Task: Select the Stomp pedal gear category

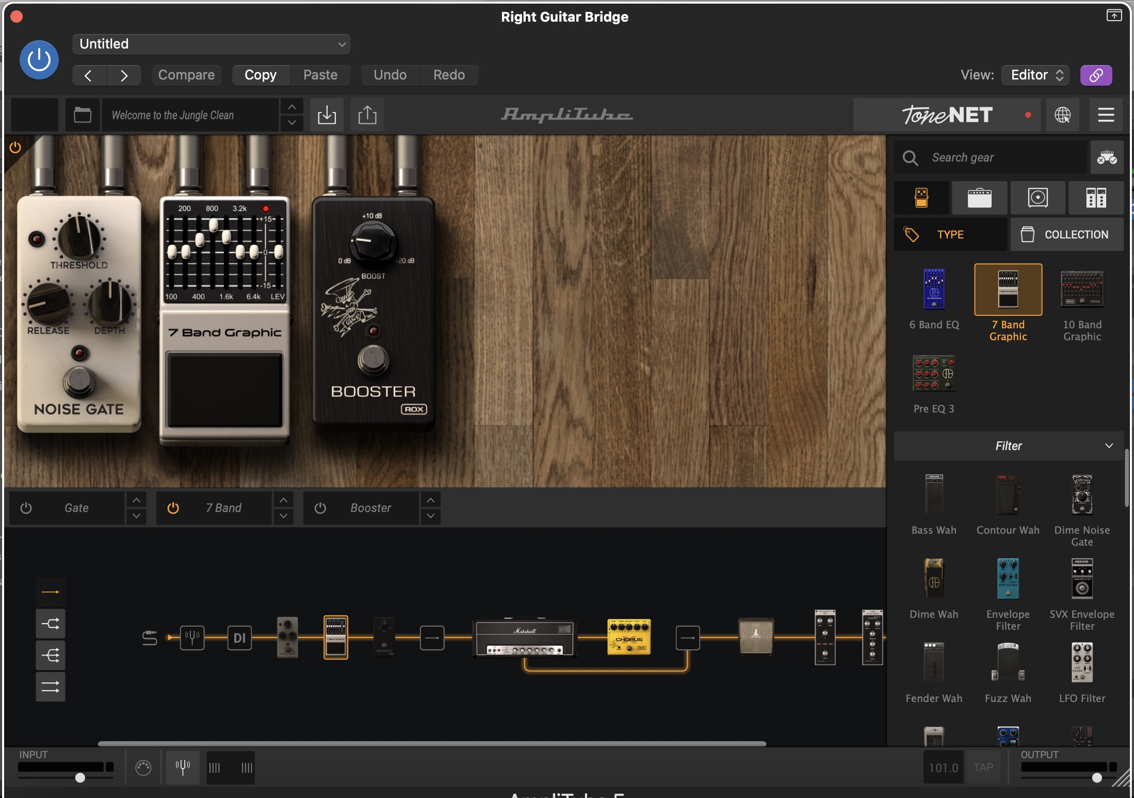Action: (x=921, y=198)
